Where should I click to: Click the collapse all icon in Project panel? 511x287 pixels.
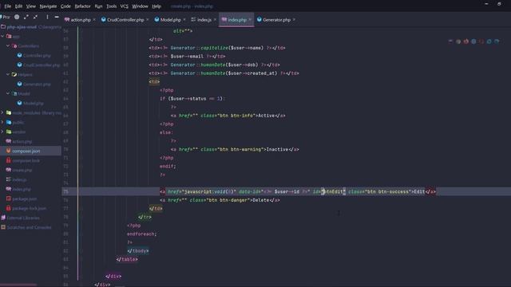[x=35, y=17]
